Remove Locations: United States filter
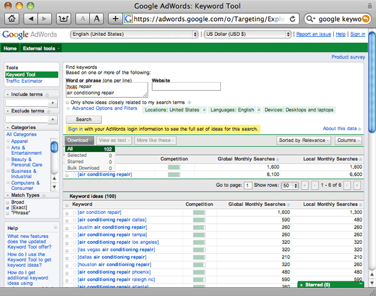 [x=204, y=110]
